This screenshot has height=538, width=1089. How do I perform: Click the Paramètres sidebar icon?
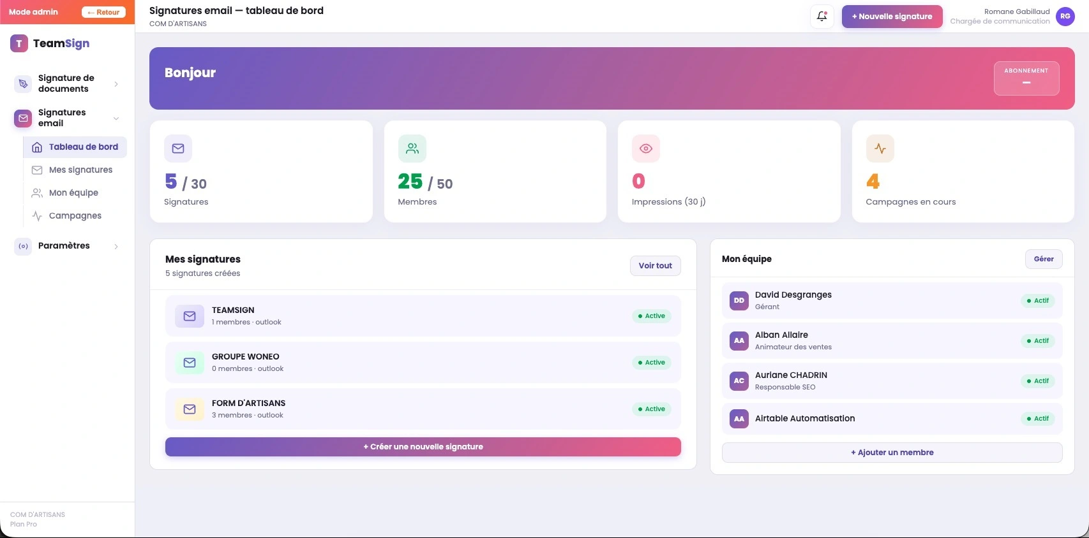coord(24,246)
